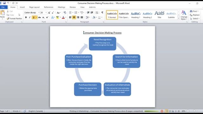Apply the Normal style
This screenshot has width=203, height=114.
pyautogui.click(x=112, y=15)
